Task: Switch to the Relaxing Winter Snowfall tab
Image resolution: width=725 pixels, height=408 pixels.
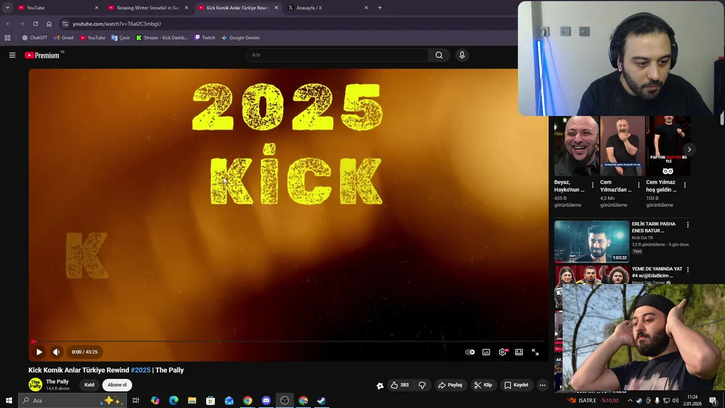Action: pyautogui.click(x=147, y=8)
